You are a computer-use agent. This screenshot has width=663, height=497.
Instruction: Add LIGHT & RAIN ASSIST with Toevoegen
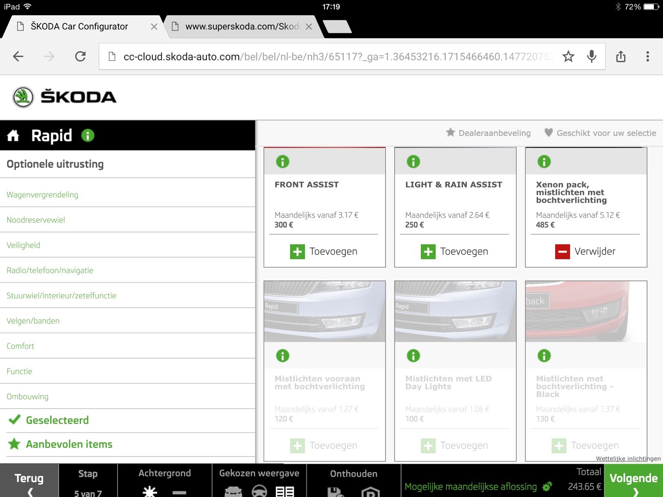pos(455,252)
